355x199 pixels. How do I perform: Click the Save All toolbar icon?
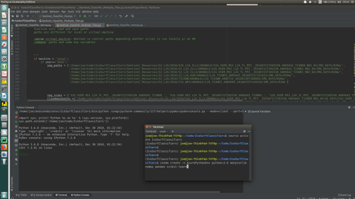[17, 16]
